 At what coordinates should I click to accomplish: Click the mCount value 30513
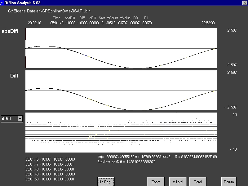(x=111, y=23)
